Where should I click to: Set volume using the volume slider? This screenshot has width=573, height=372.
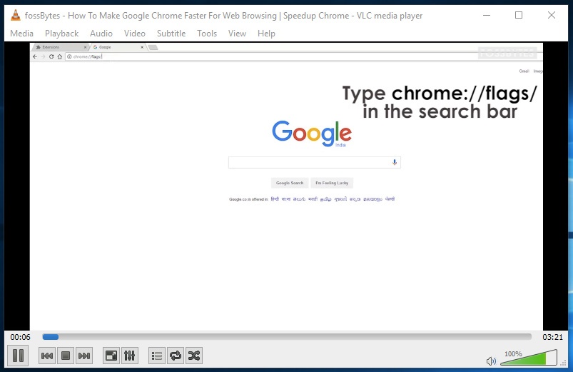[528, 358]
